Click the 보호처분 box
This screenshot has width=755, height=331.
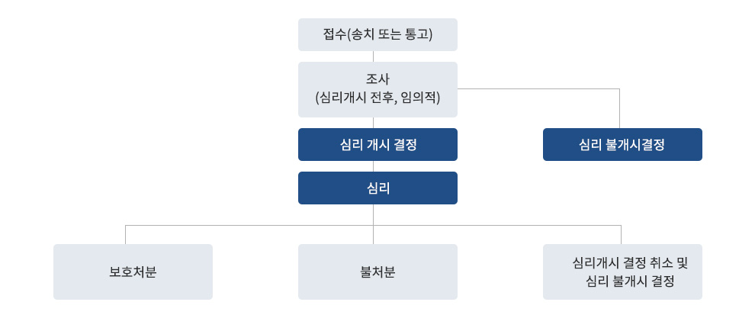click(133, 272)
